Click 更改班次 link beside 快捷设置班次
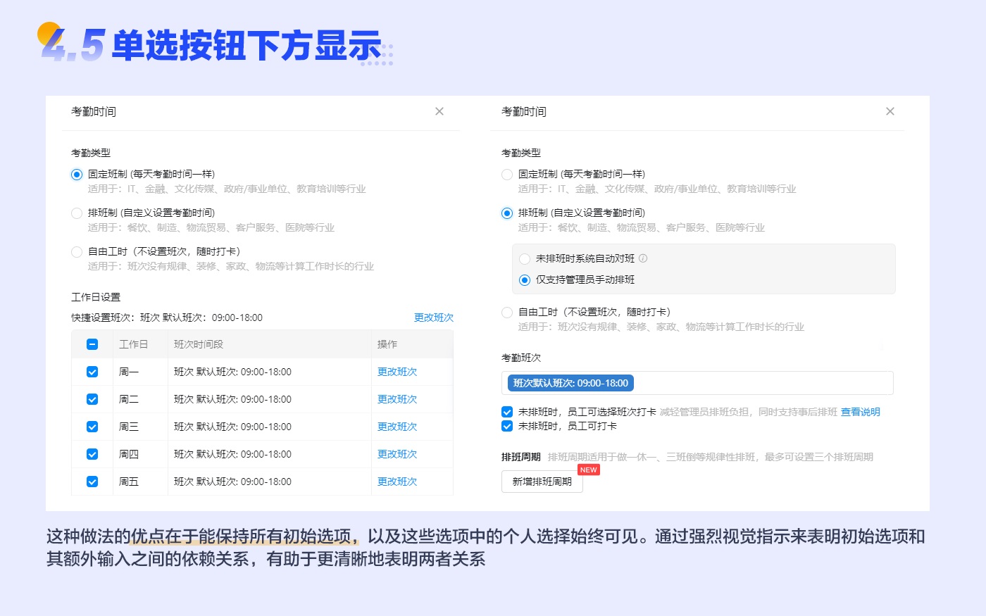The height and width of the screenshot is (616, 986). [434, 318]
